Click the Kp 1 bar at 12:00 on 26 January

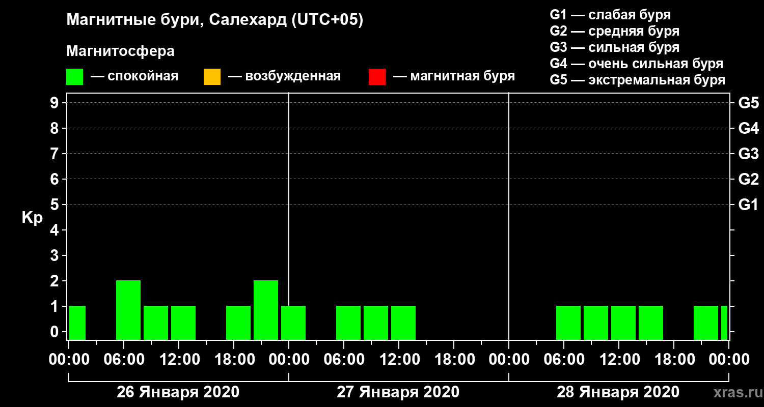(183, 323)
